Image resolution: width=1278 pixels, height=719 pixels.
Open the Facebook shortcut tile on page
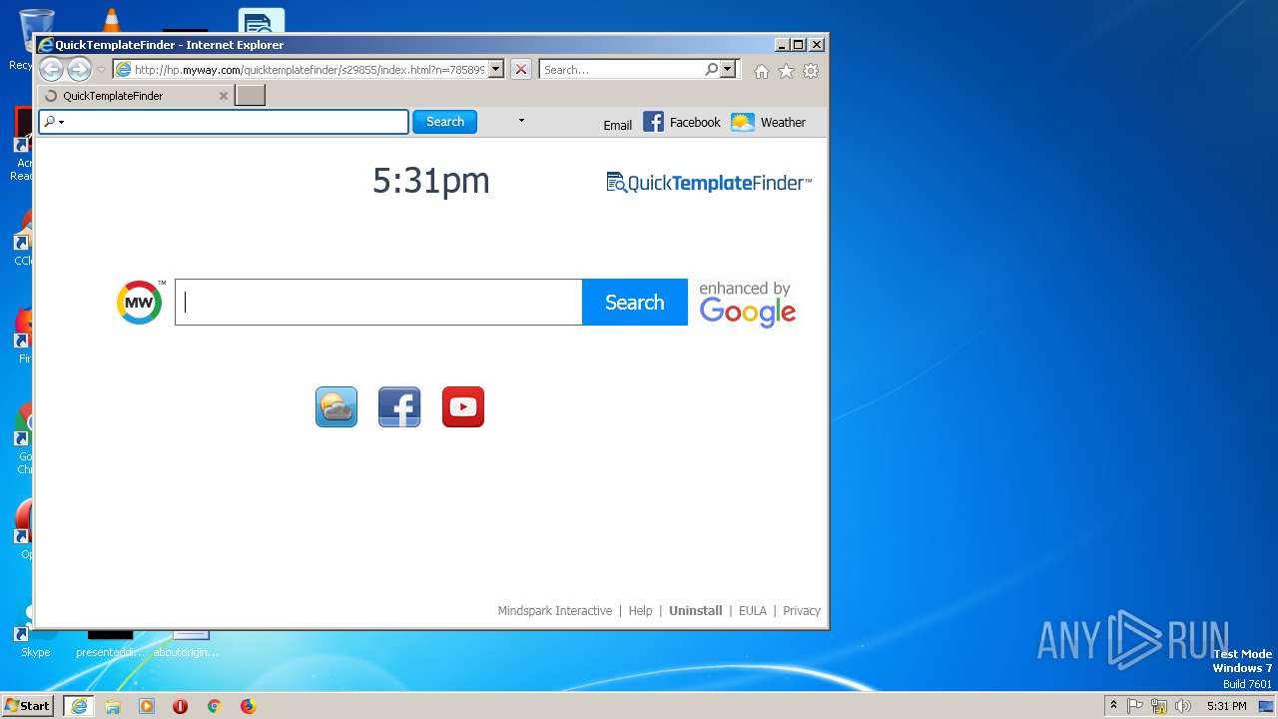[399, 406]
